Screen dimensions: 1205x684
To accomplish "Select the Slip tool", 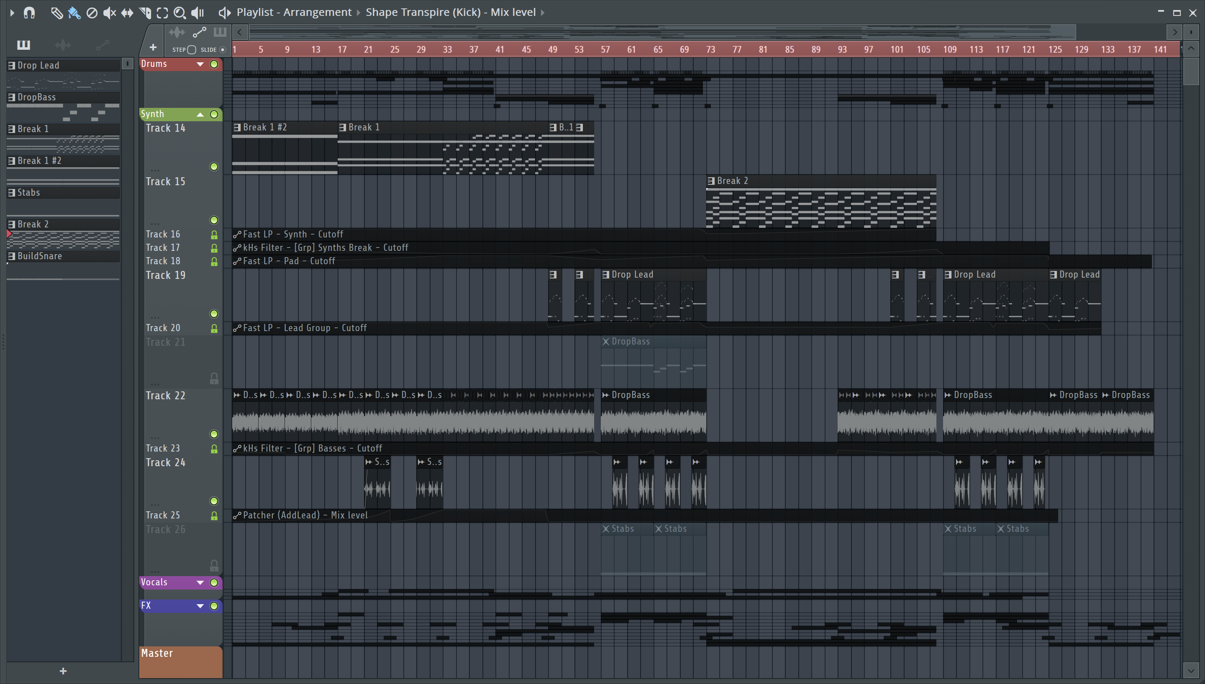I will point(127,13).
